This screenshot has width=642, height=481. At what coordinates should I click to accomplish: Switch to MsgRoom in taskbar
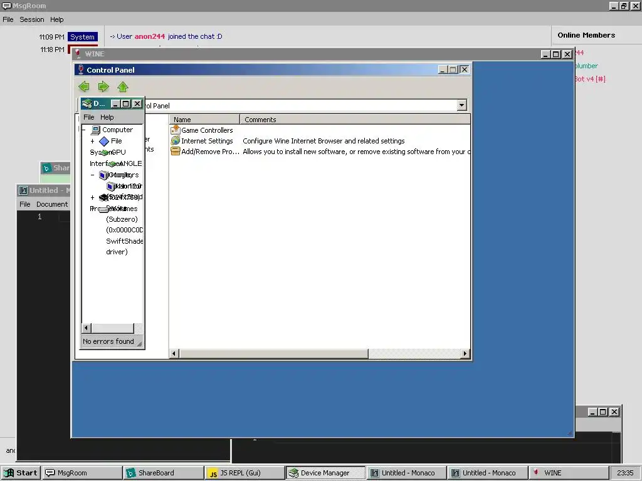coord(82,473)
